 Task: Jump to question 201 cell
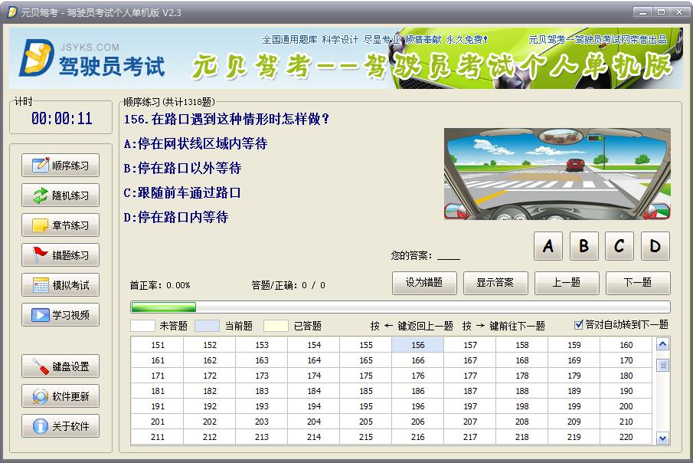[157, 422]
